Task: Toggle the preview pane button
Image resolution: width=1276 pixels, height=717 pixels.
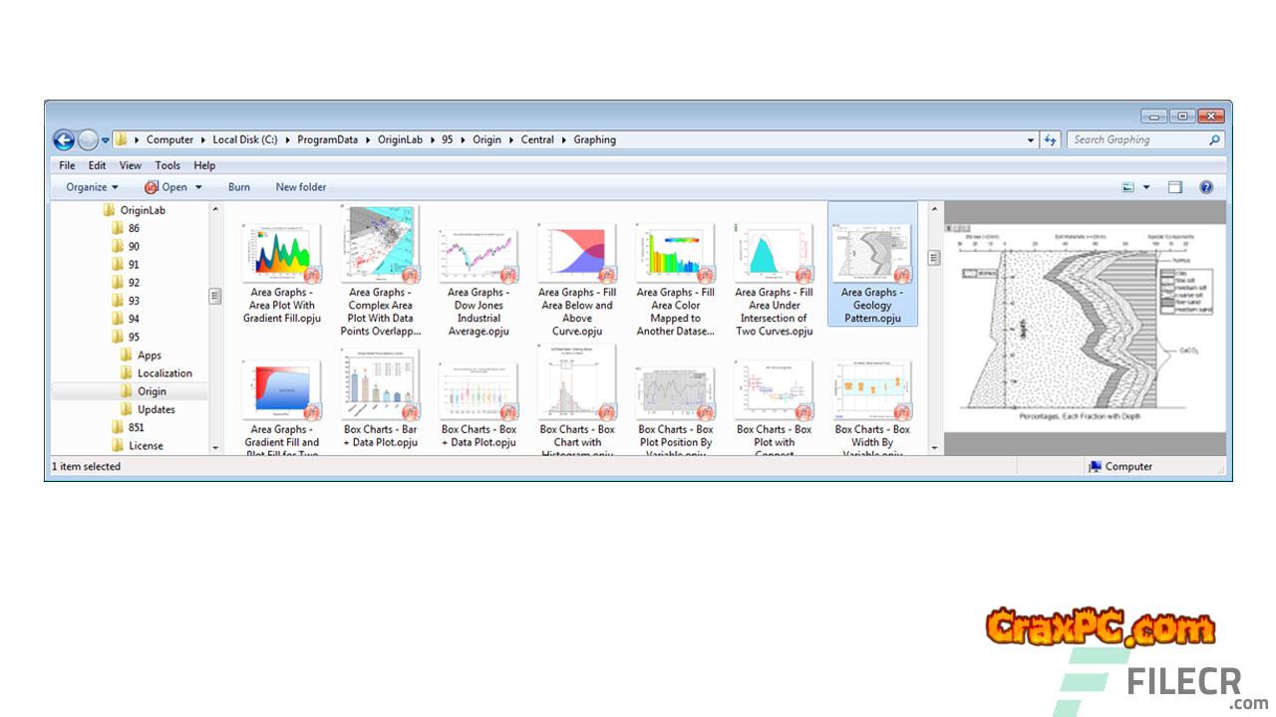Action: tap(1175, 187)
